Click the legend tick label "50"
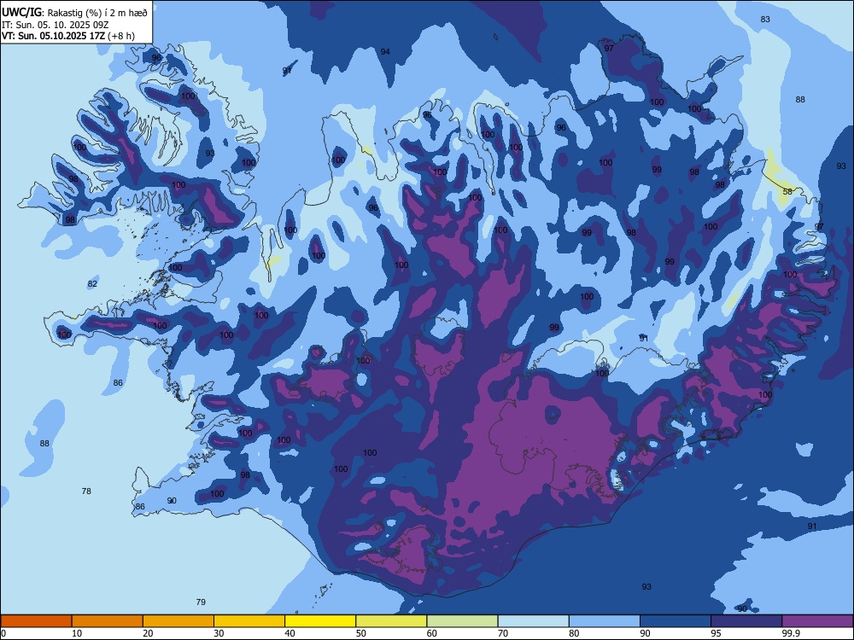The height and width of the screenshot is (640, 854). pyautogui.click(x=361, y=633)
